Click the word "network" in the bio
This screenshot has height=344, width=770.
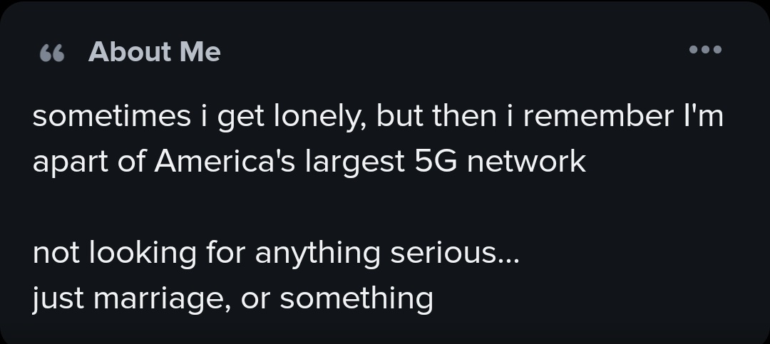[x=526, y=161]
